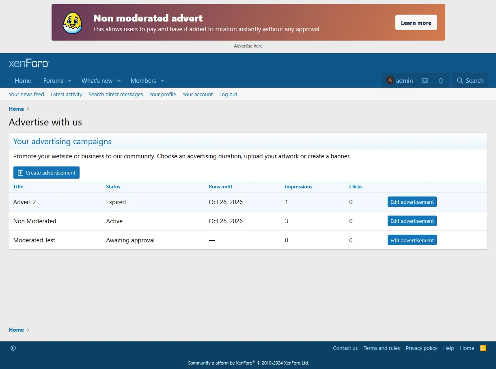Screen dimensions: 496x369
Task: Open the What's new navigation tab
Action: [x=97, y=81]
